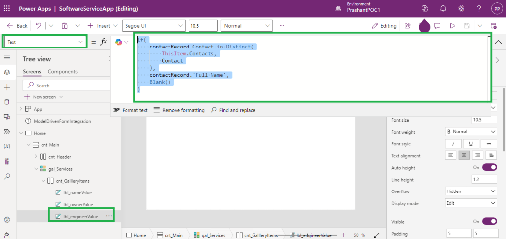506x239 pixels.
Task: Open the Segoe UI font dropdown
Action: [x=153, y=26]
